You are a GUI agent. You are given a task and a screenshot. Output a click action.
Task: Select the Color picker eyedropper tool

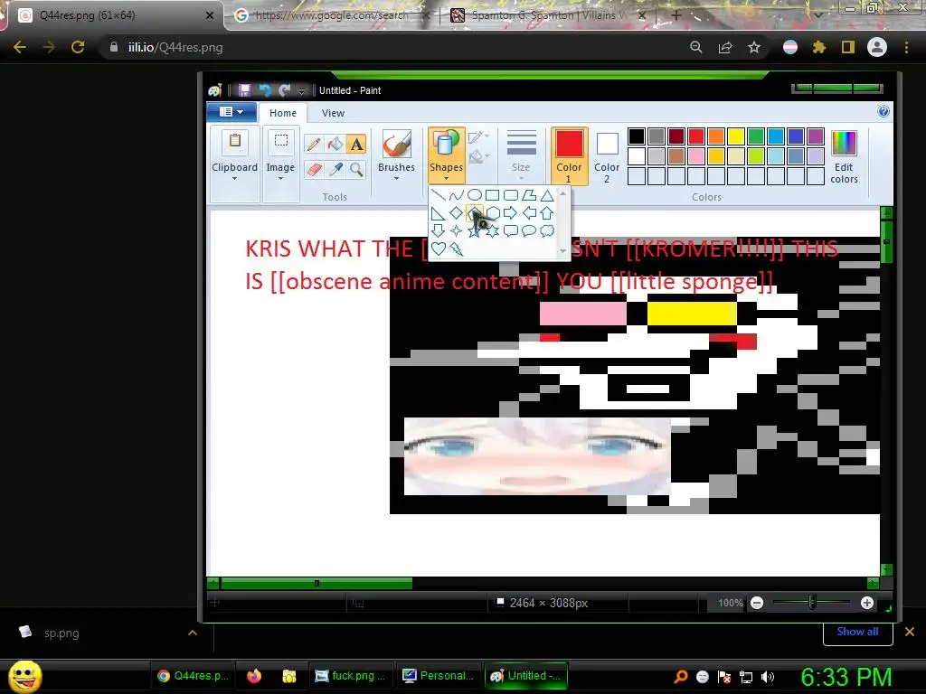point(335,170)
